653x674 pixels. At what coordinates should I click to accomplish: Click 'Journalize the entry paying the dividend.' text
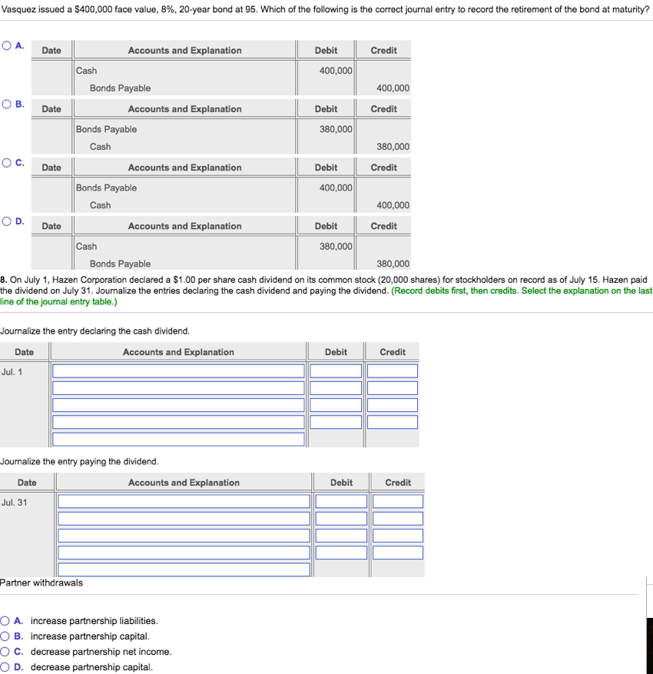pyautogui.click(x=79, y=461)
